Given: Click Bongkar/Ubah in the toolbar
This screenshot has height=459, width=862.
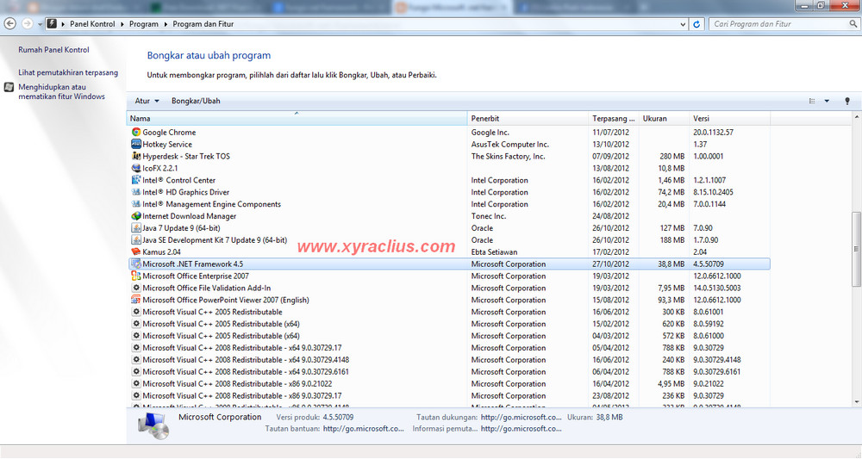Looking at the screenshot, I should click(x=196, y=101).
